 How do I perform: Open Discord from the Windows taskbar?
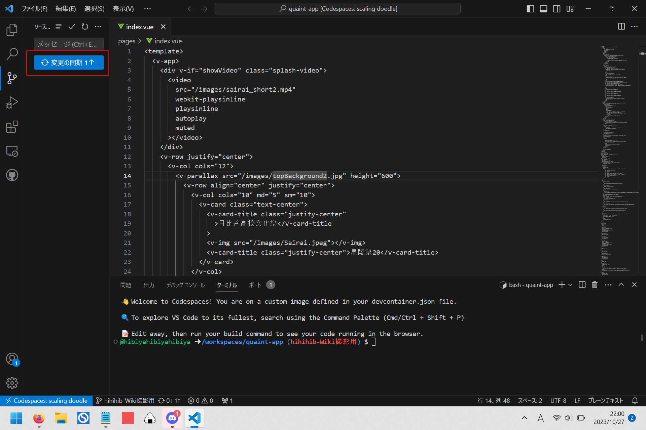tap(172, 418)
